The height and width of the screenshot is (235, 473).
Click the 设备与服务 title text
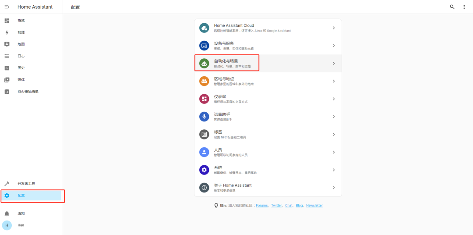(224, 43)
